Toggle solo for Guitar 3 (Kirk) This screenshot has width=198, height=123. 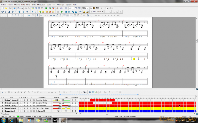[20, 106]
